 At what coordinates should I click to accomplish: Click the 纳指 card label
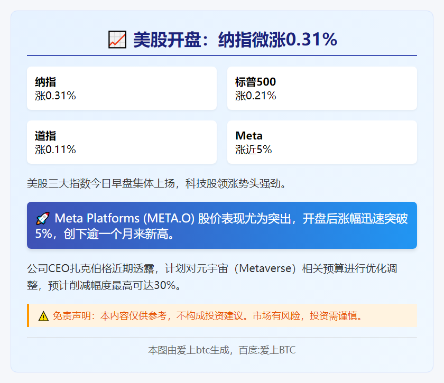pyautogui.click(x=45, y=82)
